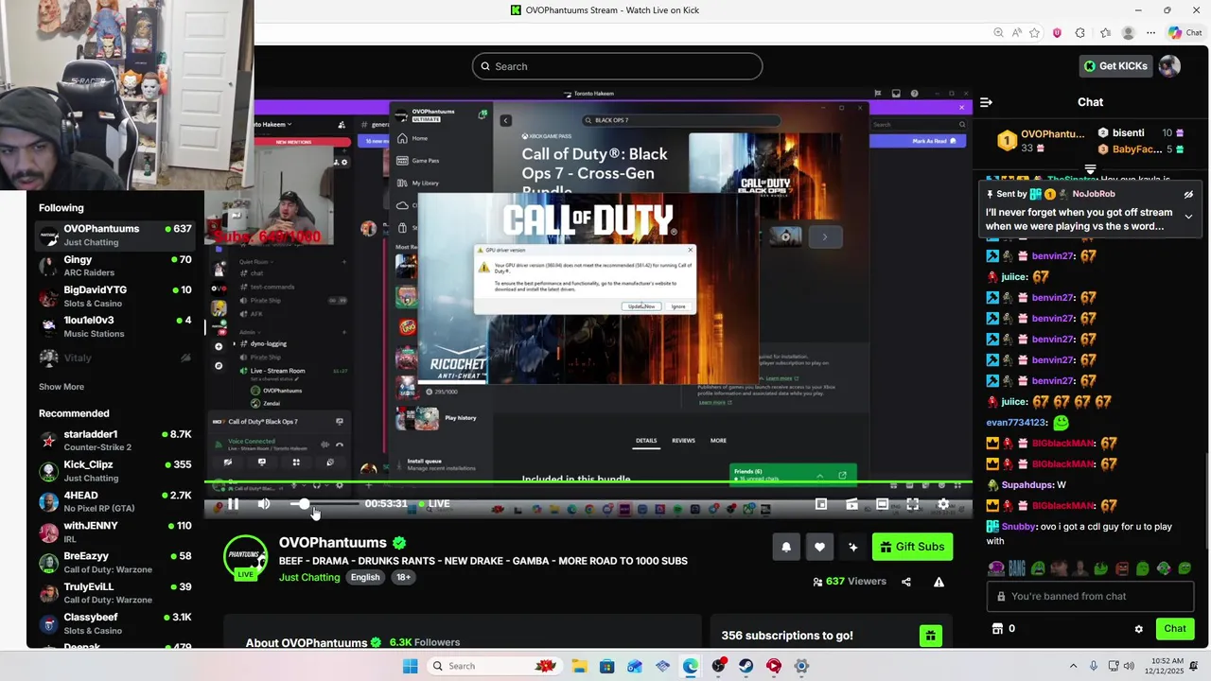Hide the pinned message from NoJobRob

point(1188,195)
